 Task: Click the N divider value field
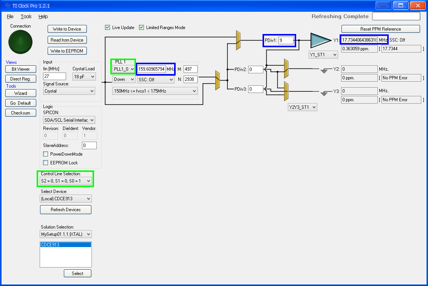[x=190, y=79]
